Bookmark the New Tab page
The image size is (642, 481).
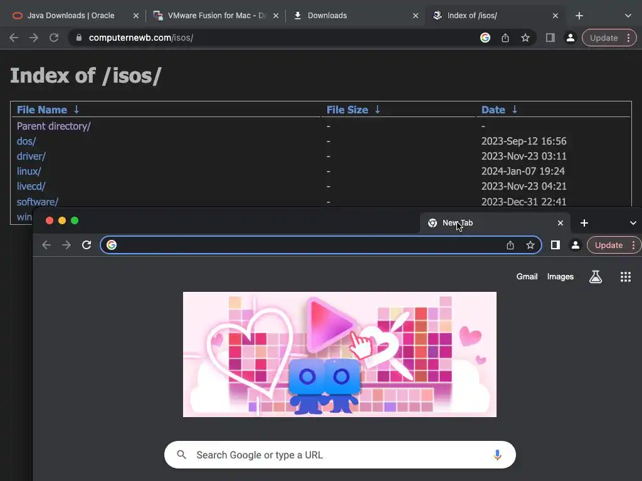[x=530, y=245]
